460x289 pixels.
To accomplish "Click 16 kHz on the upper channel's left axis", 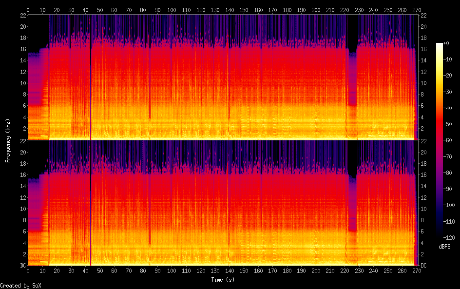I will [x=22, y=49].
